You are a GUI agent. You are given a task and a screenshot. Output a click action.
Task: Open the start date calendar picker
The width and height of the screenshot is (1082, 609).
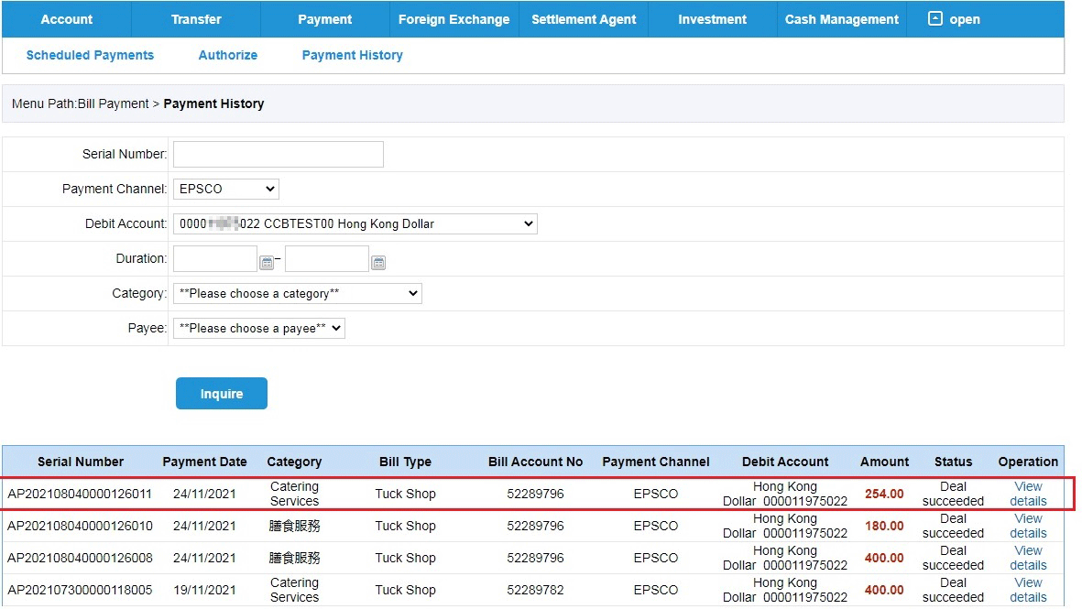(267, 262)
